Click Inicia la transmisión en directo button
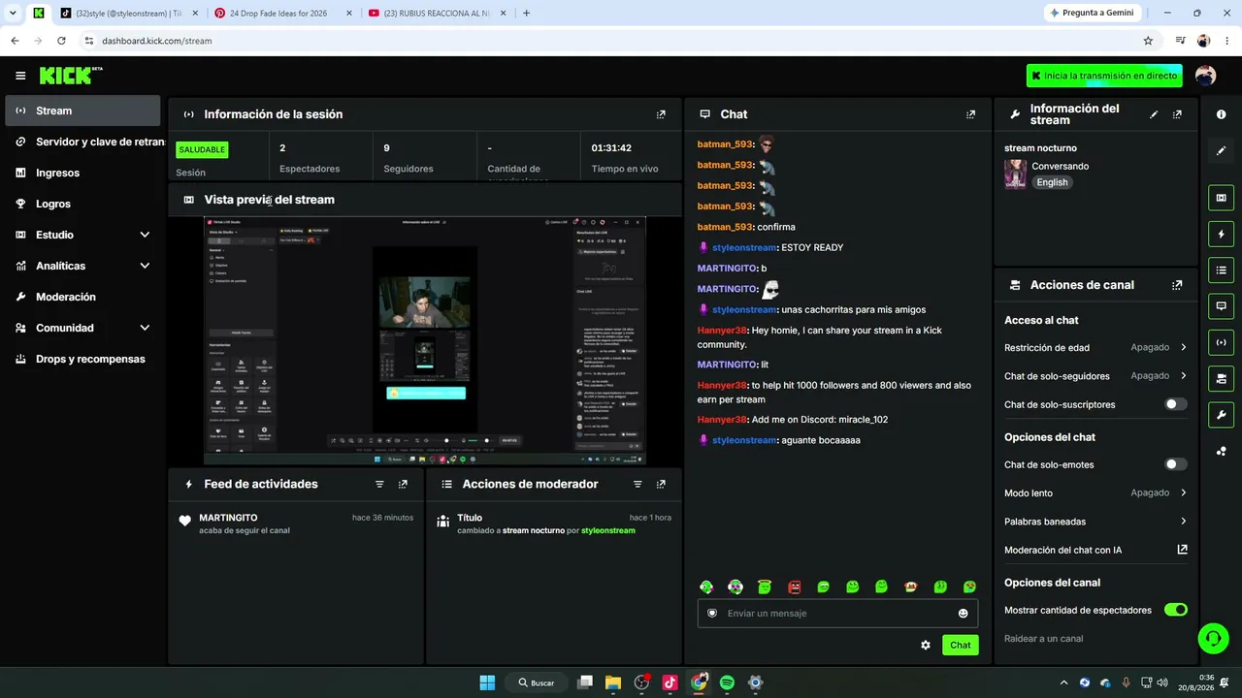Viewport: 1242px width, 698px height. click(x=1104, y=76)
